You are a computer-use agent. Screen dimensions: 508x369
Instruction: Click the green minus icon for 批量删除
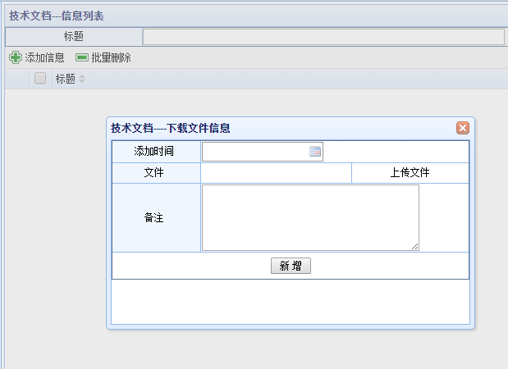point(81,57)
